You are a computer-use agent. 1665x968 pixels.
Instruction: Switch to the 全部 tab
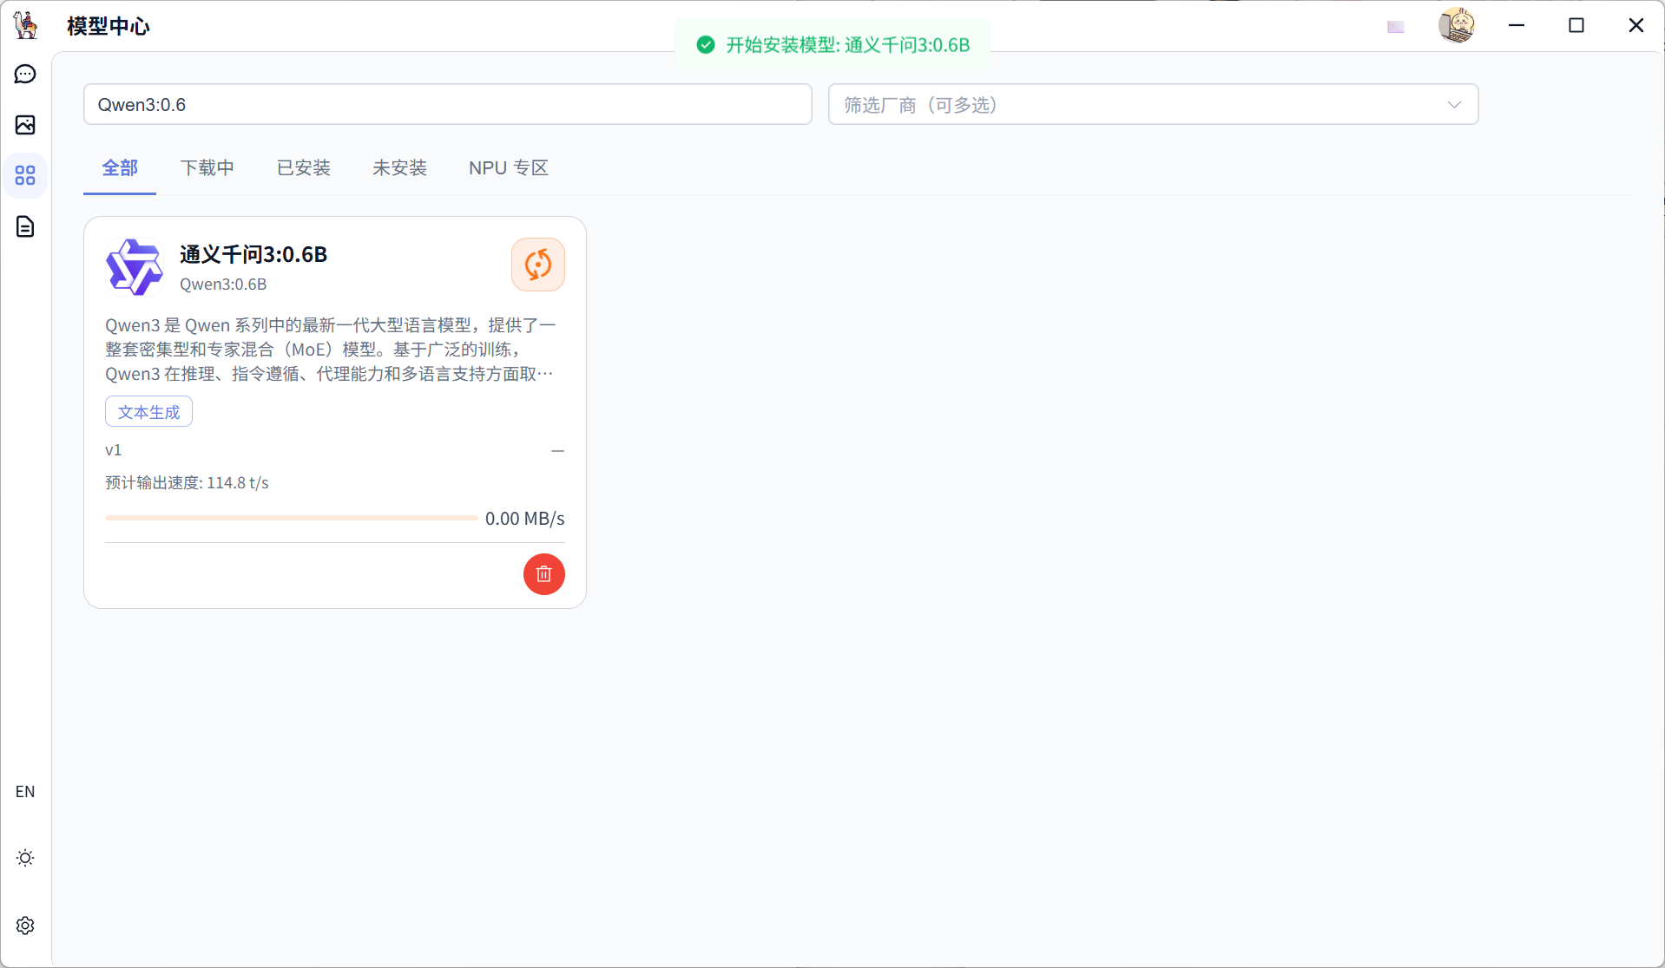tap(120, 168)
